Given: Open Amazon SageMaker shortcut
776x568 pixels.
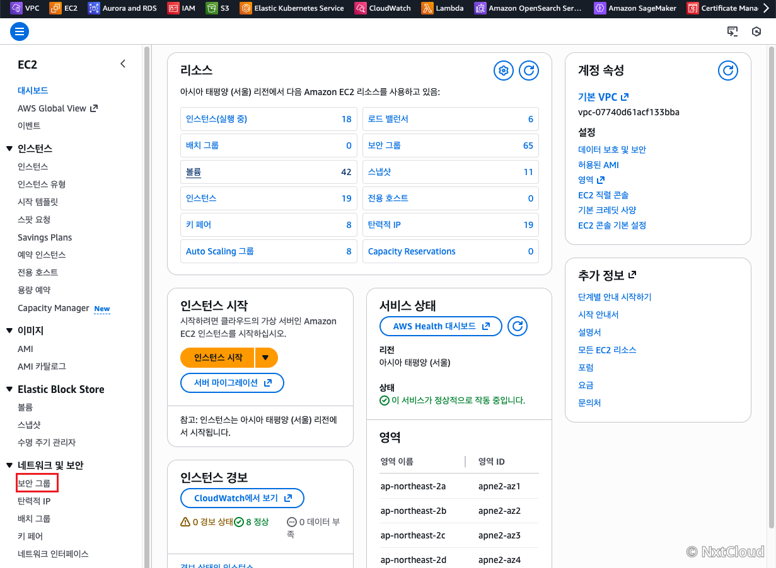Looking at the screenshot, I should coord(636,8).
